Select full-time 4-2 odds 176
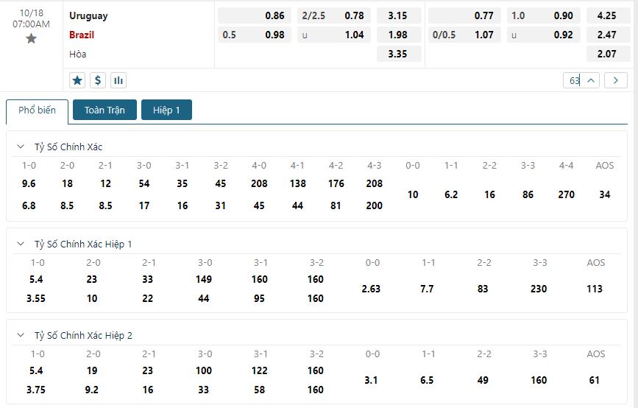Screen dimensions: 638x408 click(x=336, y=183)
